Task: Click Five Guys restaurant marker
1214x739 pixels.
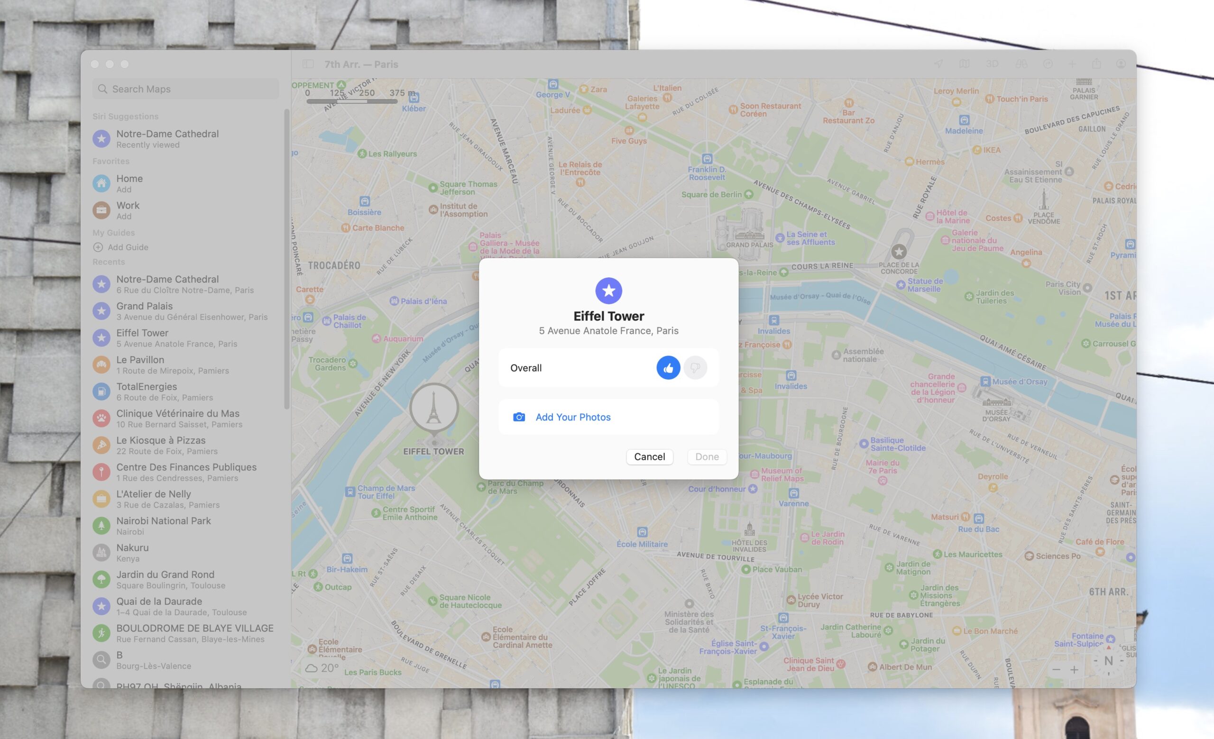Action: click(629, 130)
